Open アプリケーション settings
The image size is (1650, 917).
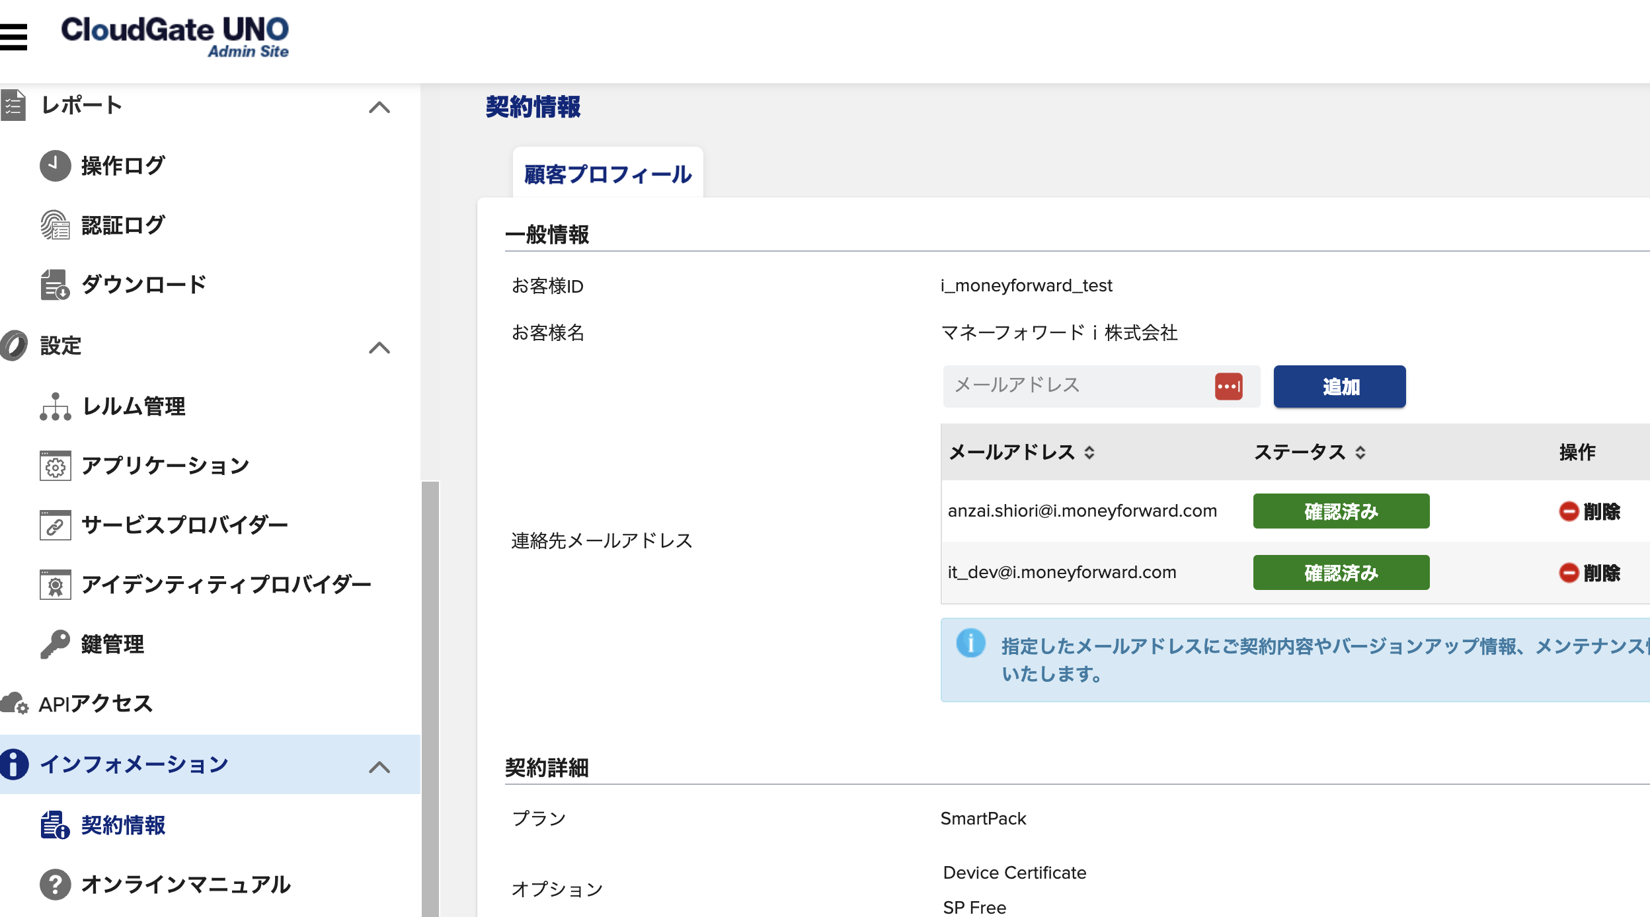click(x=165, y=466)
